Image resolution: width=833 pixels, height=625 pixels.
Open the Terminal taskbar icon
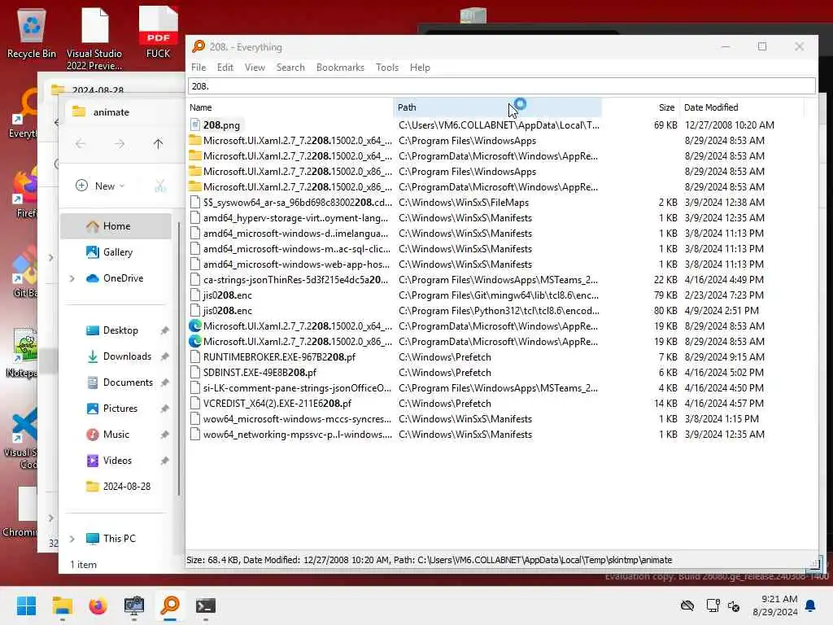[206, 605]
